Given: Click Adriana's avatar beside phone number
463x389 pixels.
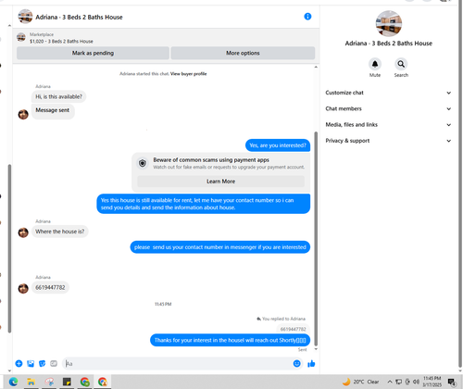Looking at the screenshot, I should (x=23, y=288).
